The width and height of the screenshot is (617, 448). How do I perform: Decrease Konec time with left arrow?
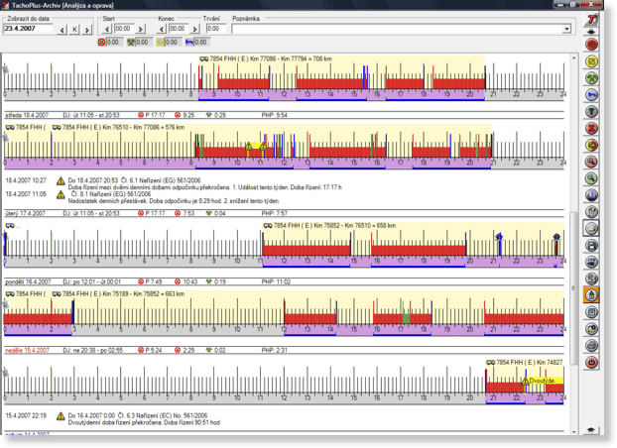click(x=162, y=29)
